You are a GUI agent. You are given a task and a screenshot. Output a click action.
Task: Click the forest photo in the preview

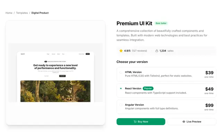(55, 91)
